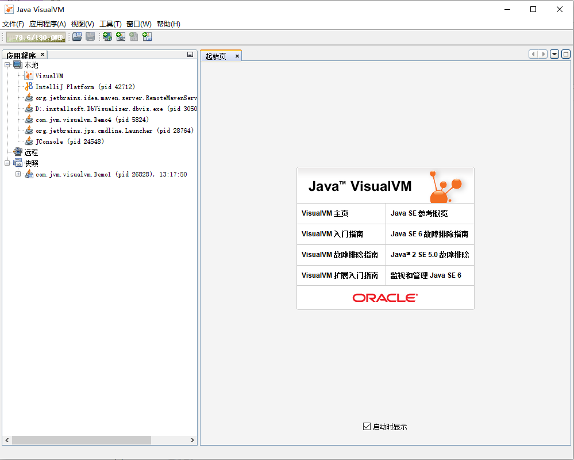
Task: Expand the Demo1 snapshot node
Action: [x=18, y=174]
